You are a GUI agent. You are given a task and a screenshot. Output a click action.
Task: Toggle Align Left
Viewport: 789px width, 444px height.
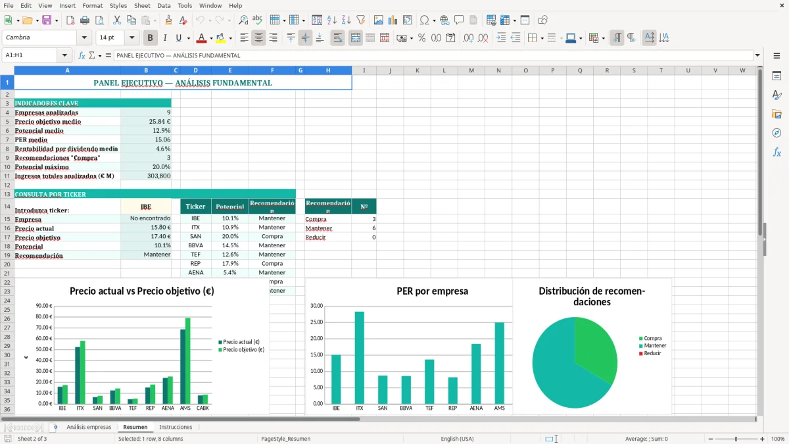point(244,38)
